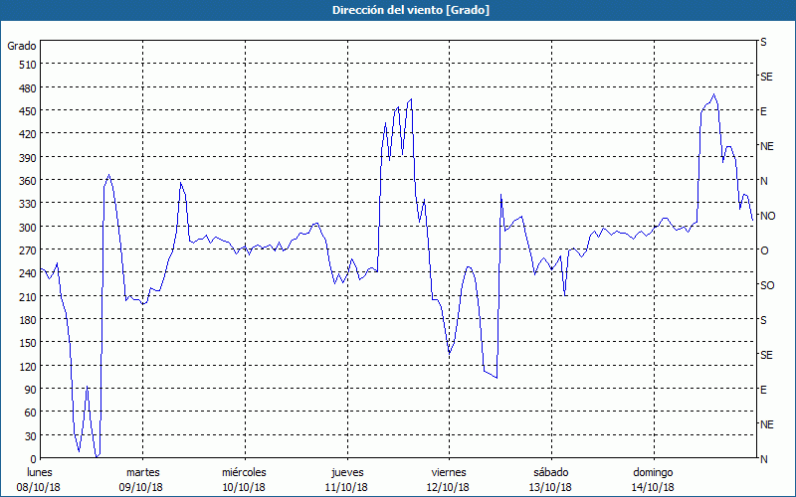Click the "N" compass label at 0 degrees
This screenshot has height=497, width=796.
763,459
